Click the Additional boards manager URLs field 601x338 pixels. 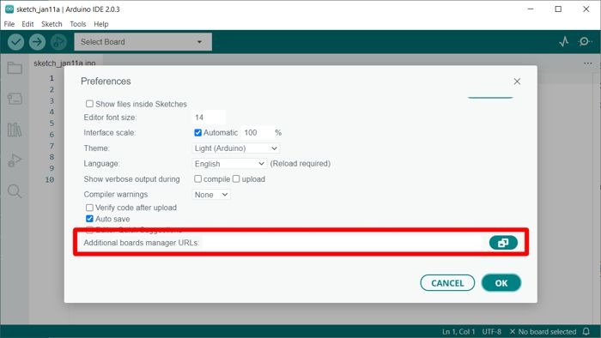coord(343,243)
